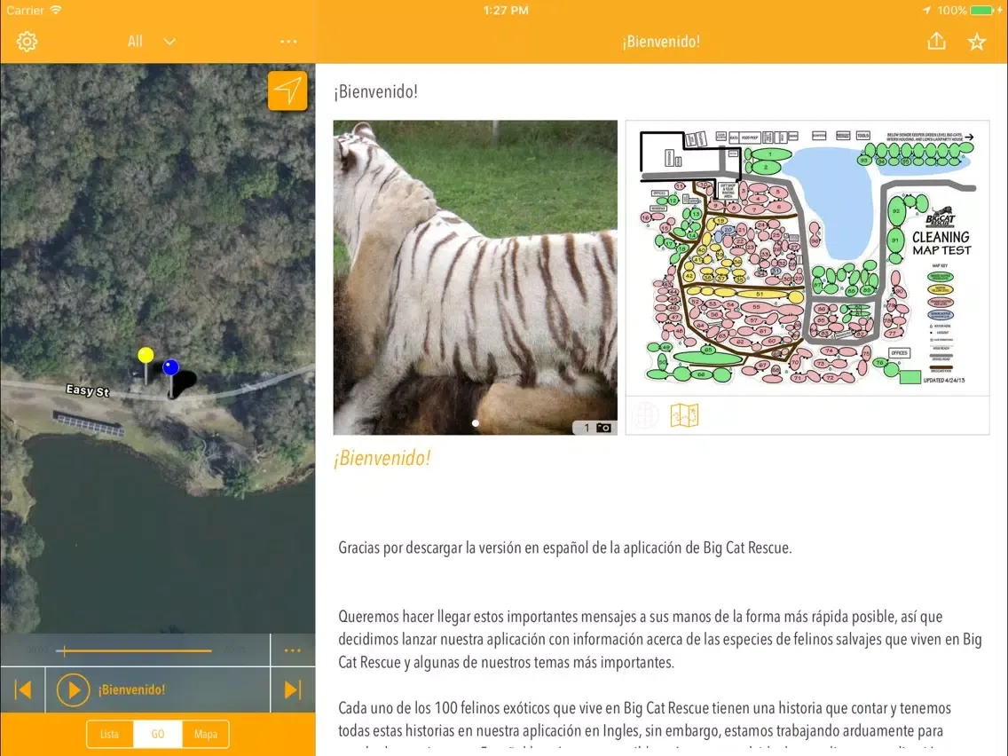The image size is (1008, 756).
Task: Mark page as favorite with star
Action: (x=976, y=42)
